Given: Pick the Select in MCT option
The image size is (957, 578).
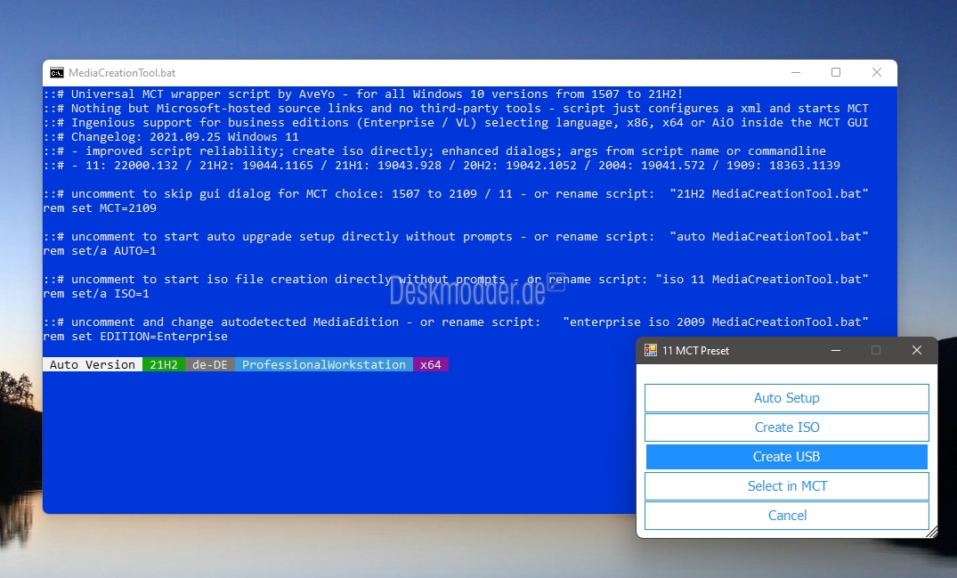Looking at the screenshot, I should click(x=786, y=486).
